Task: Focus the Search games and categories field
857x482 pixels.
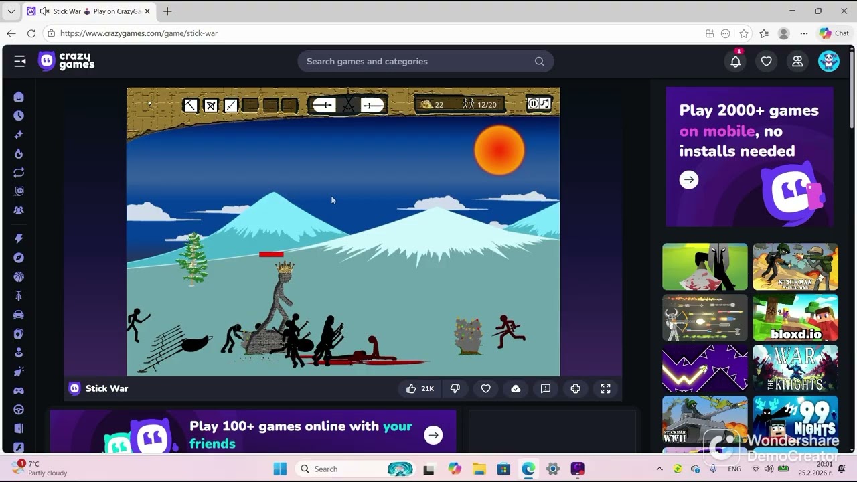Action: coord(425,61)
